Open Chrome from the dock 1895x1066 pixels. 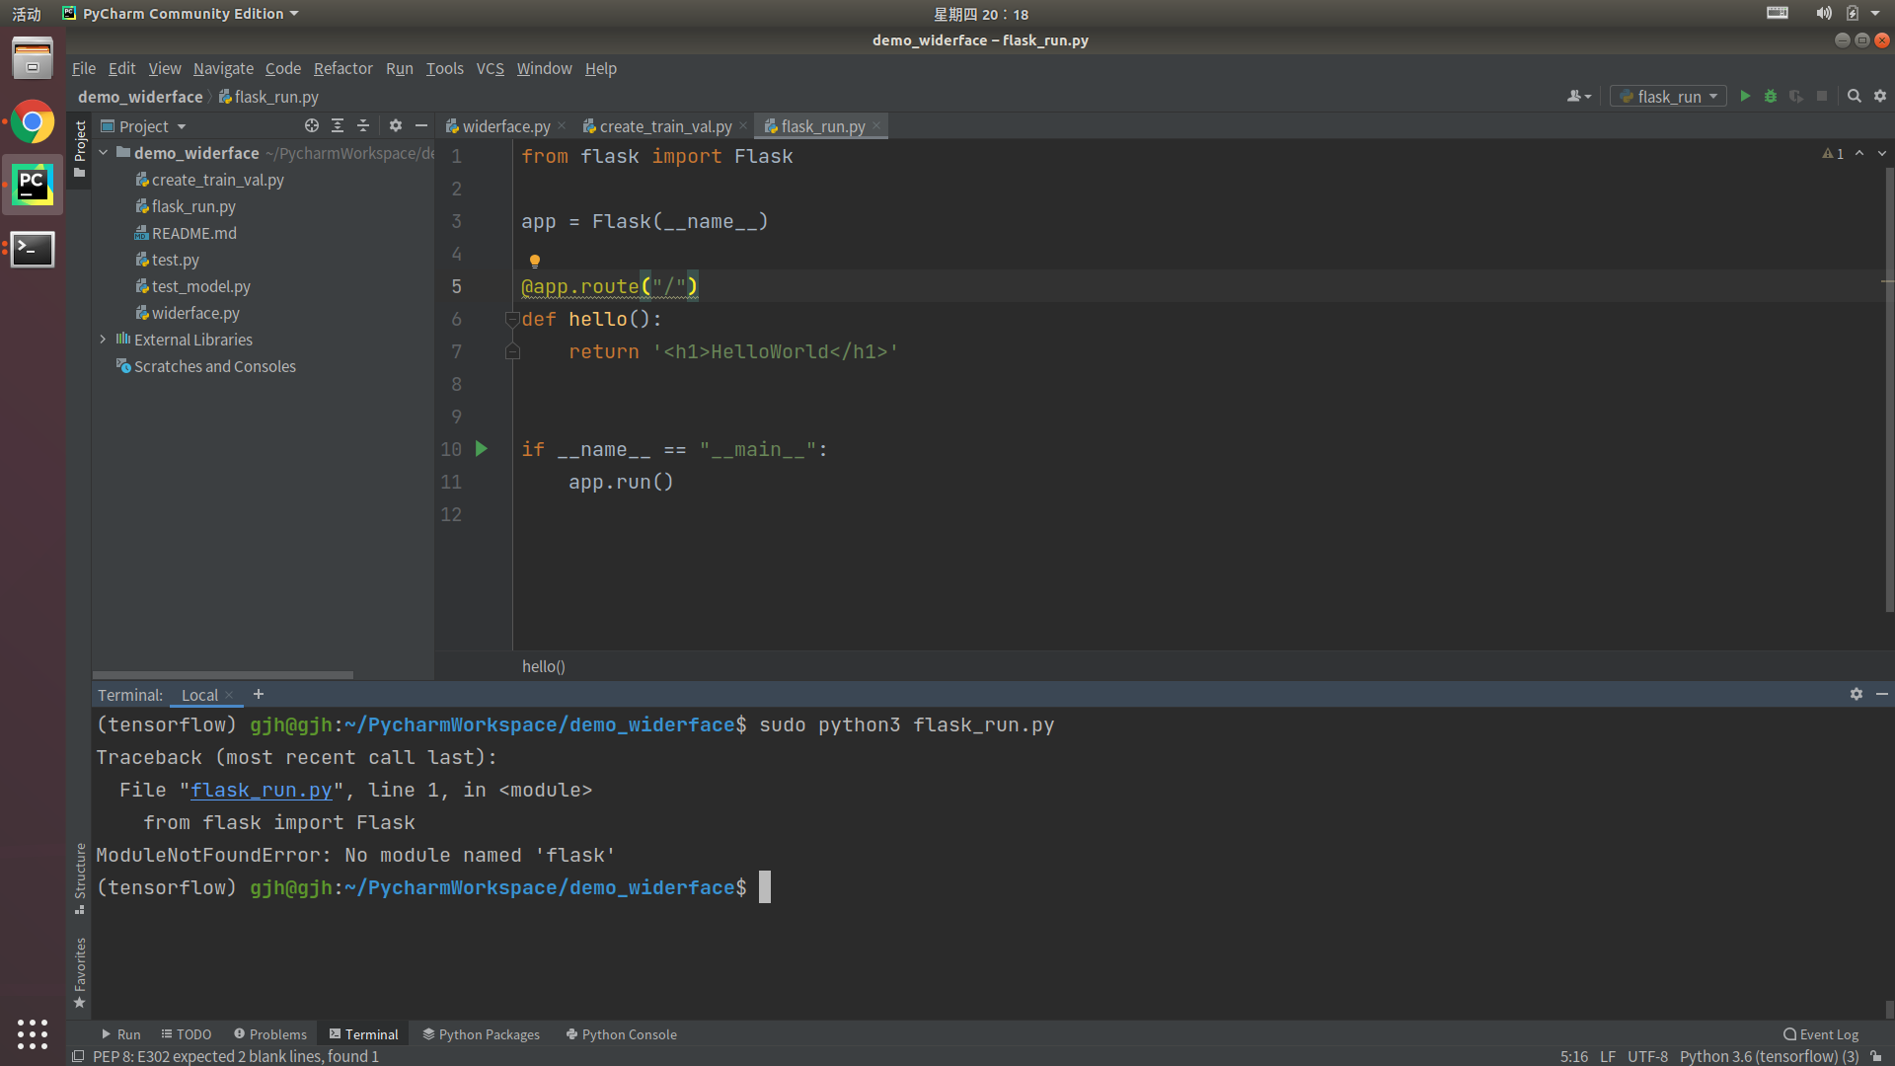[33, 122]
